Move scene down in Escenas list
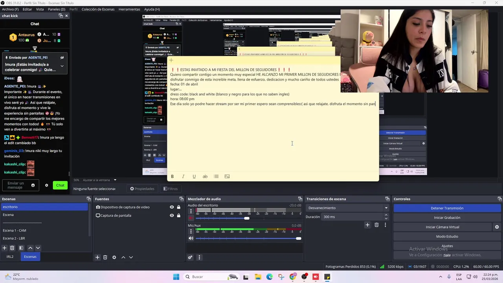 coord(38,248)
